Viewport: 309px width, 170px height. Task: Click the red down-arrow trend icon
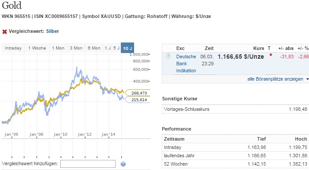pyautogui.click(x=271, y=55)
